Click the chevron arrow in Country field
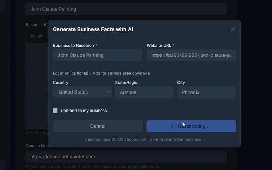Image resolution: width=272 pixels, height=170 pixels. 109,92
